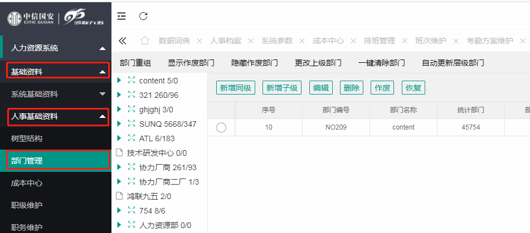The height and width of the screenshot is (233, 530).
Task: Click the expand icon beside ghjghj 3/0
Action: click(x=131, y=109)
